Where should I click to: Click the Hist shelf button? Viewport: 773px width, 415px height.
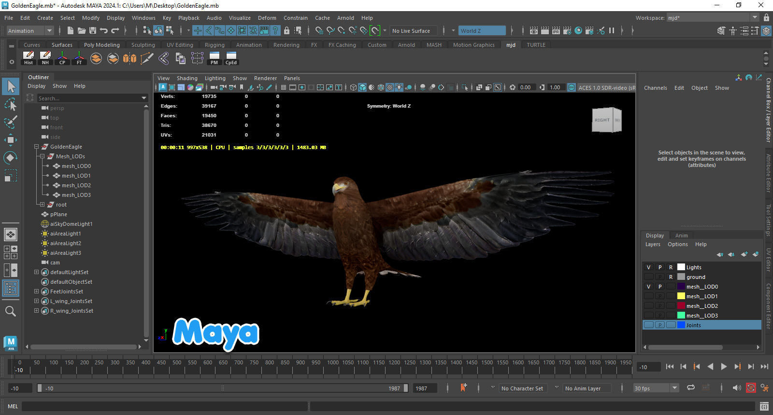(29, 58)
